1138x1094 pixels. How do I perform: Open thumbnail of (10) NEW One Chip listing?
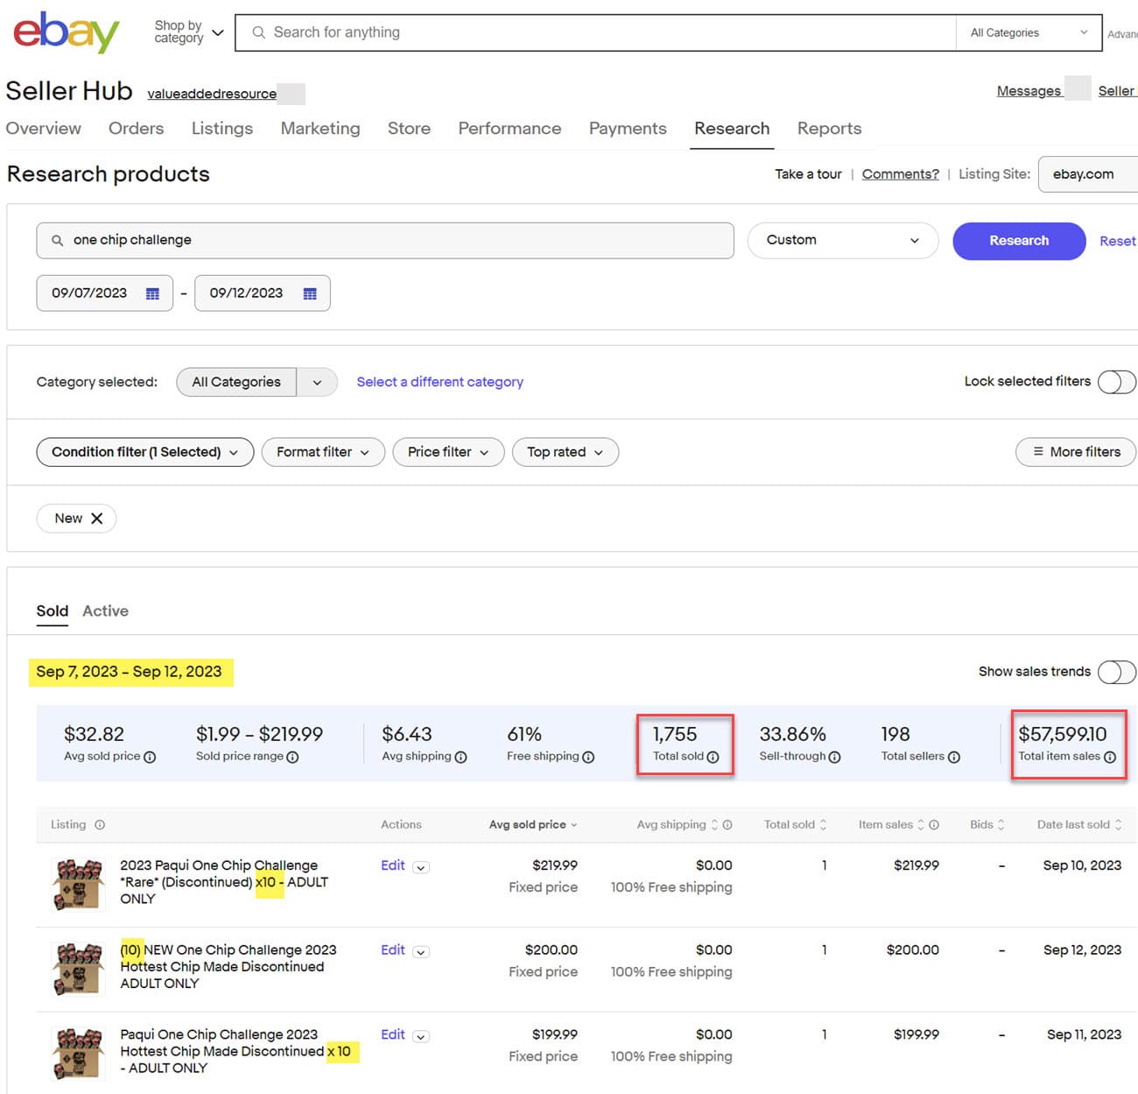(77, 968)
